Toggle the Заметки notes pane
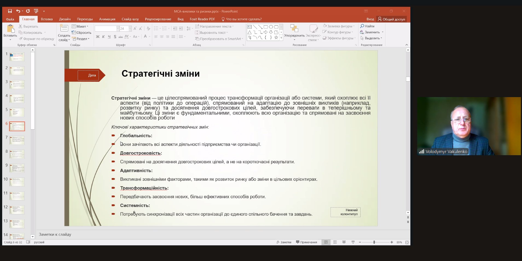This screenshot has height=261, width=522. pyautogui.click(x=284, y=242)
